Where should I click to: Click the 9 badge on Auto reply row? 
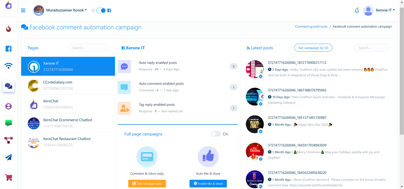pyautogui.click(x=233, y=66)
